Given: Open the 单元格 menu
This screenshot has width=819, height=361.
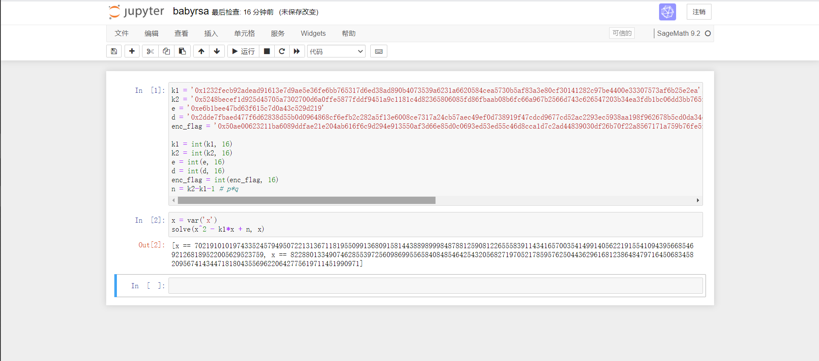Looking at the screenshot, I should (x=244, y=33).
